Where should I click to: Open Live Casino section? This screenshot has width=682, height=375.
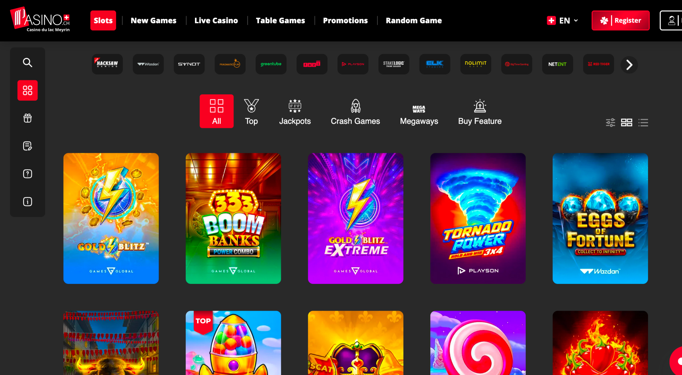(216, 20)
